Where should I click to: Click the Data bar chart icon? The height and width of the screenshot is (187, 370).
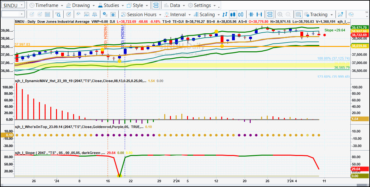tap(166, 5)
